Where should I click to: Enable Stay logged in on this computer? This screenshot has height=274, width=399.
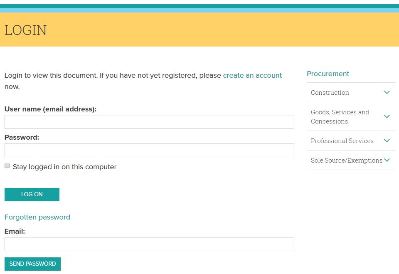pyautogui.click(x=7, y=165)
